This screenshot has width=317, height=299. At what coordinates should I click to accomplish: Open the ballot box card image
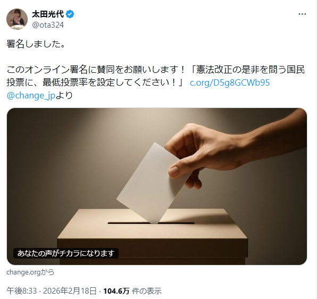coord(157,186)
